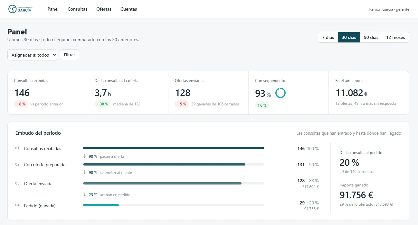
Task: Click the red 5 % down badge
Action: (x=182, y=104)
